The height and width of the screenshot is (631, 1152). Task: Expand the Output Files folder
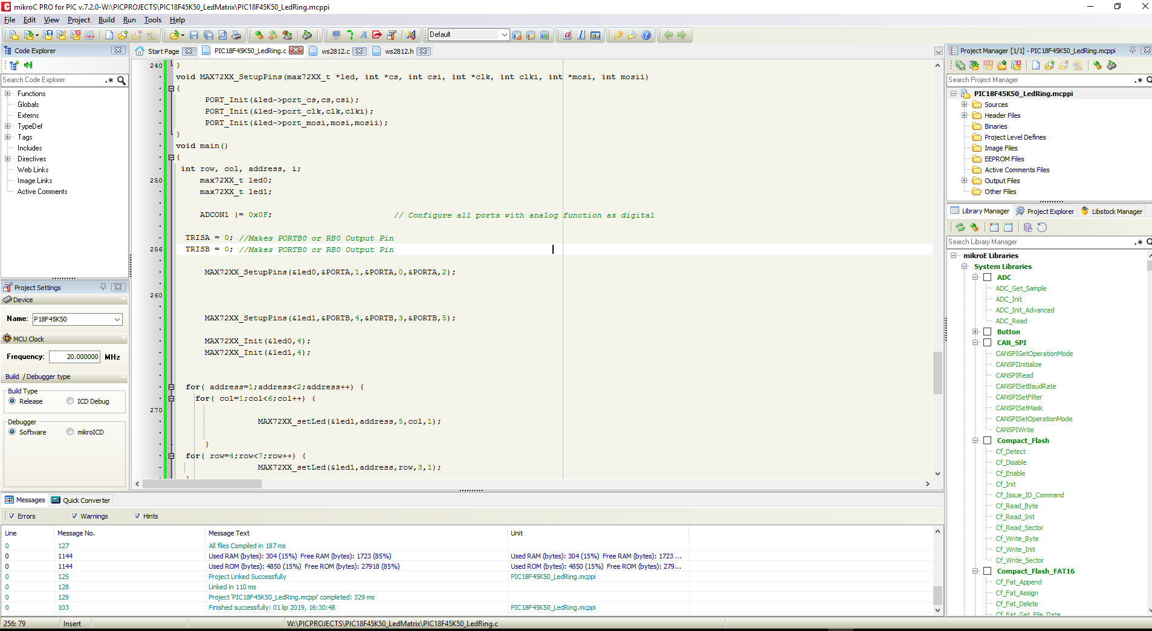coord(965,181)
